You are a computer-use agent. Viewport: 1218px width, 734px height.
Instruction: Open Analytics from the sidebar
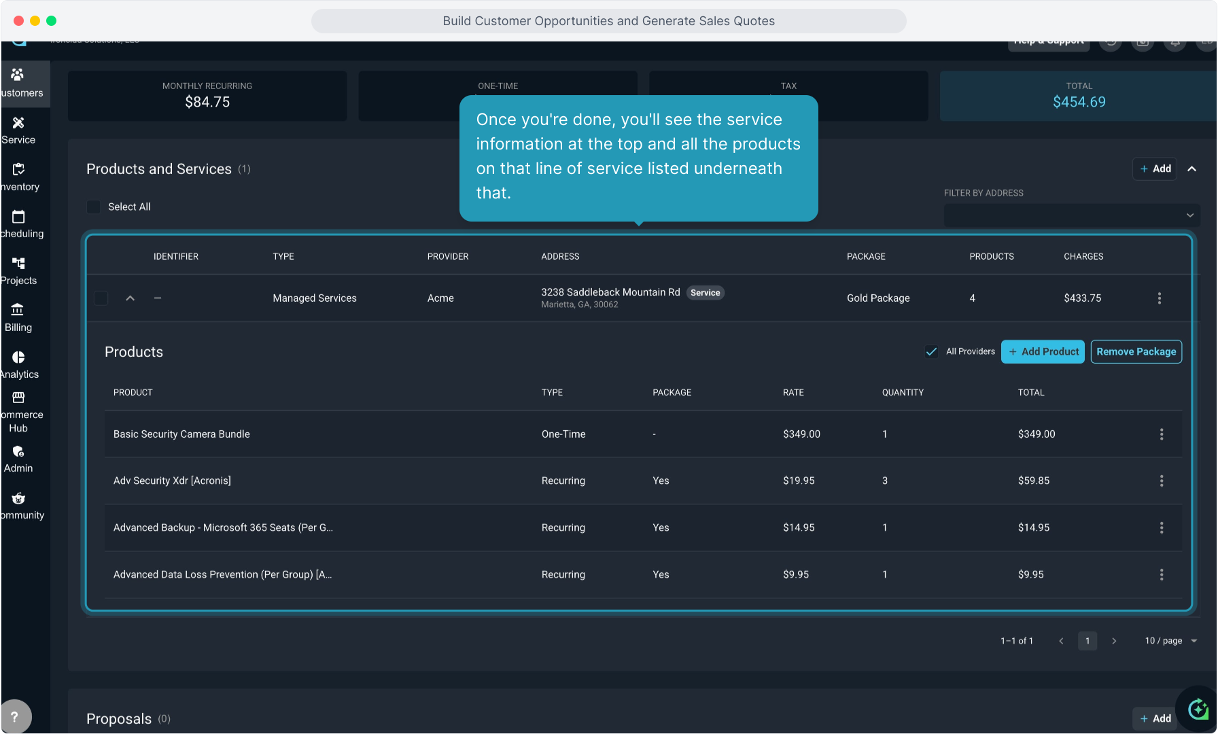coord(18,364)
